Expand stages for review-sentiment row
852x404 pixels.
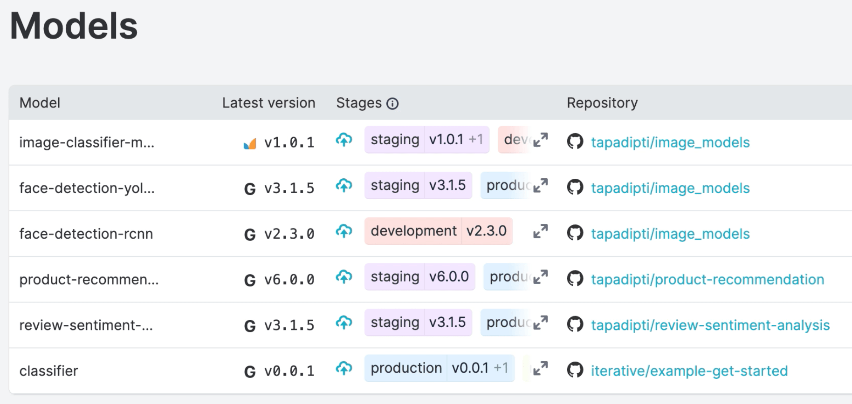(540, 323)
